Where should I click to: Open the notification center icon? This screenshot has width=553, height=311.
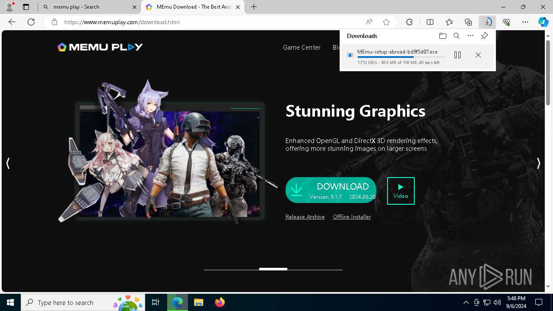click(x=539, y=302)
